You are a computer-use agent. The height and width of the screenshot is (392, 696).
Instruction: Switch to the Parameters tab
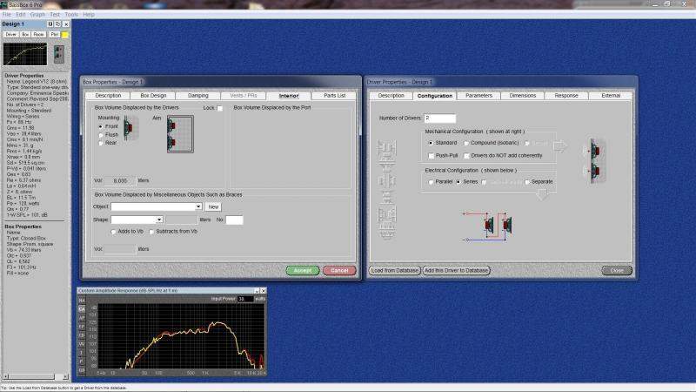point(478,95)
